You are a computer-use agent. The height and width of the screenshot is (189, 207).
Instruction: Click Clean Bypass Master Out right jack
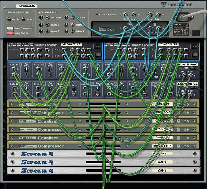[190, 95]
